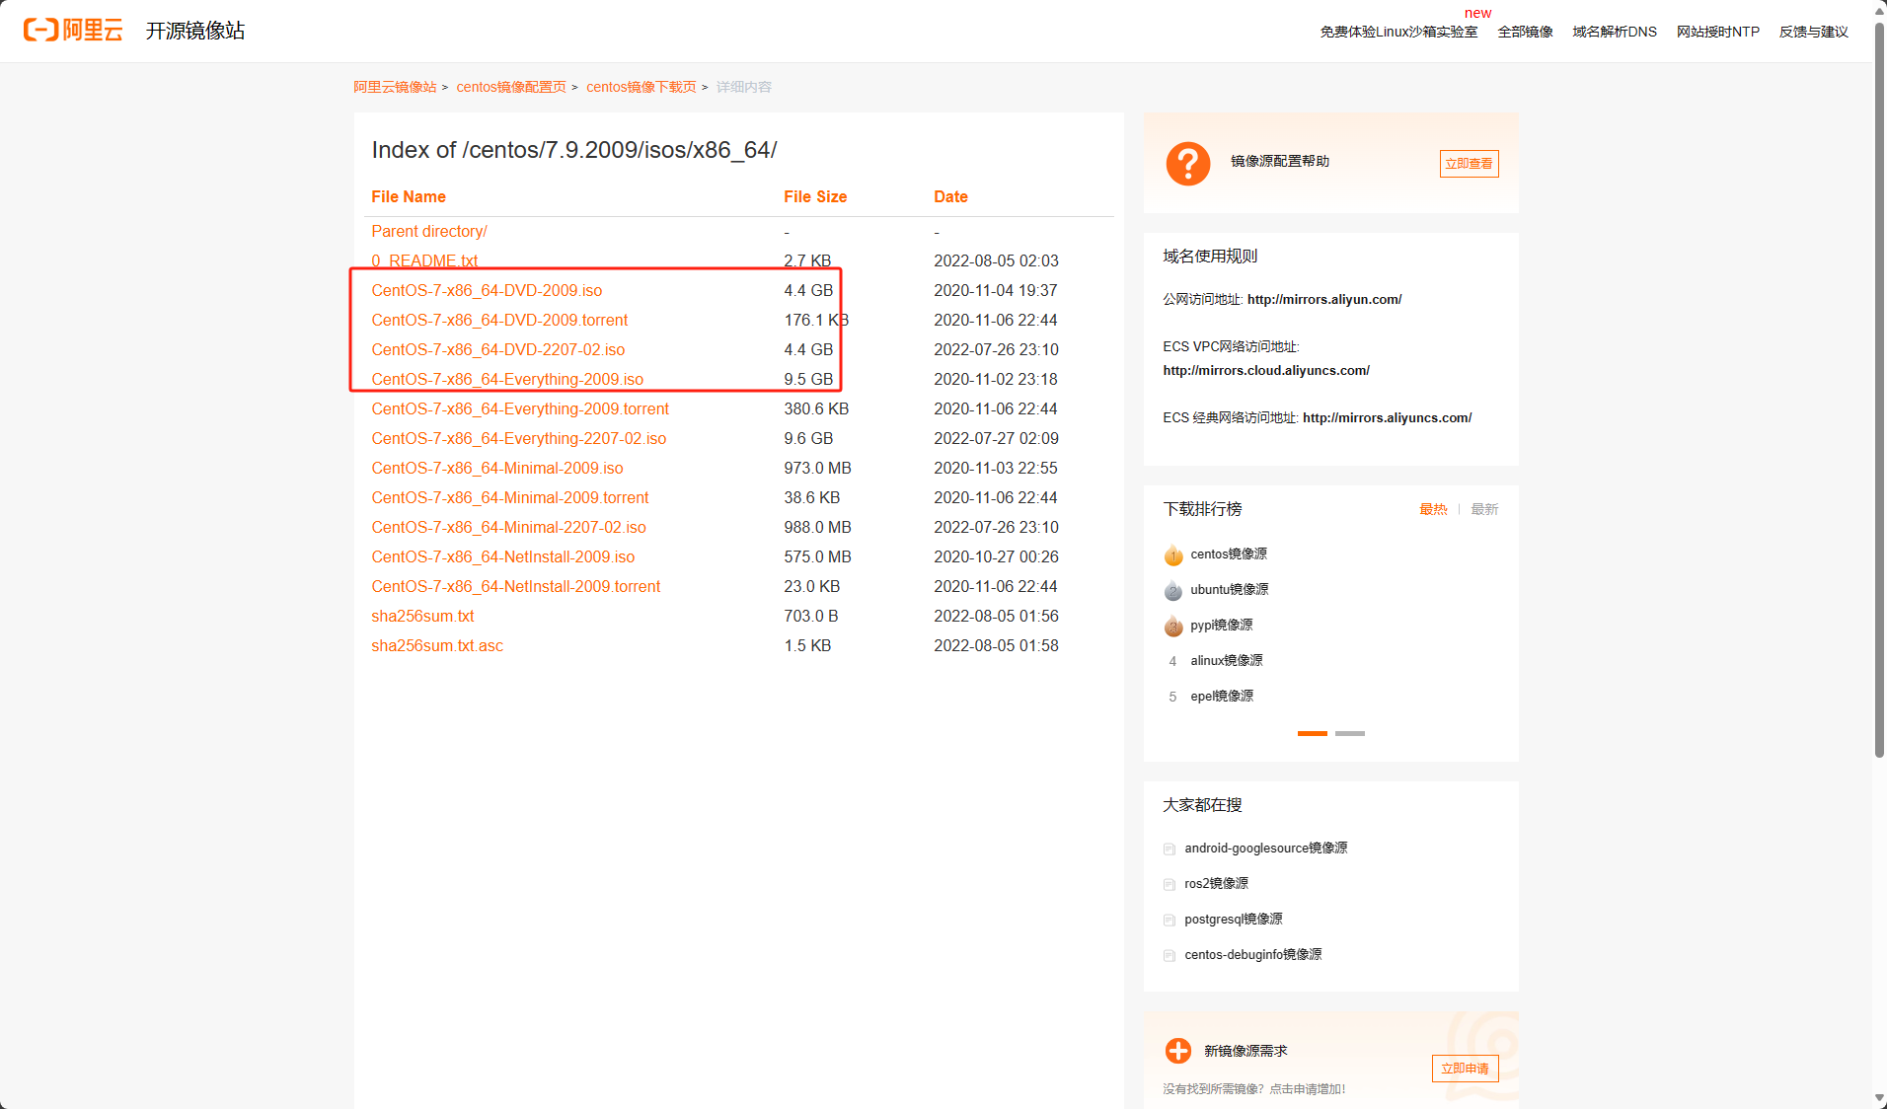
Task: Open alinux镜像源 in download ranking
Action: [x=1227, y=661]
